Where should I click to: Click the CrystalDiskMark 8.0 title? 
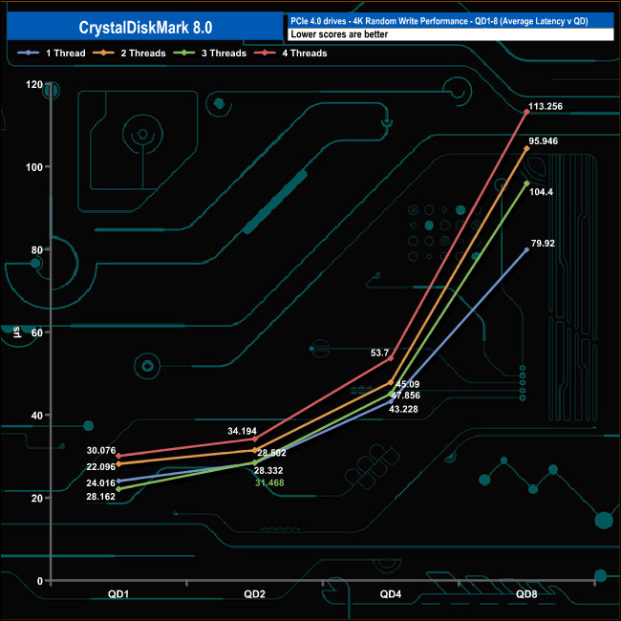[x=145, y=28]
